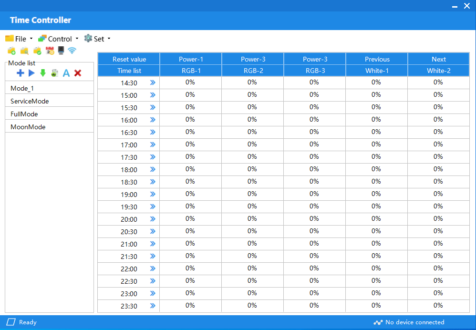
Task: Rename the mode with the blue A icon
Action: [66, 73]
